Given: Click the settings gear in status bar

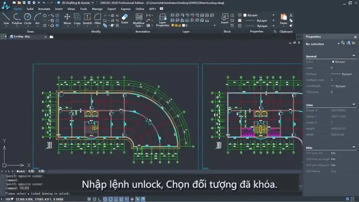Looking at the screenshot, I should pos(348,199).
